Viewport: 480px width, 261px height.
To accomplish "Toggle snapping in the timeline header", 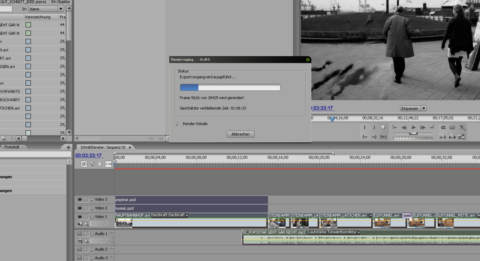I will point(84,164).
